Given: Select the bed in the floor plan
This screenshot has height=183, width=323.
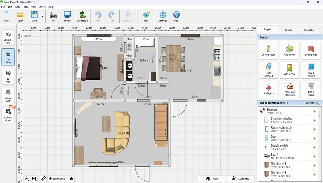Looking at the screenshot, I should (89, 68).
